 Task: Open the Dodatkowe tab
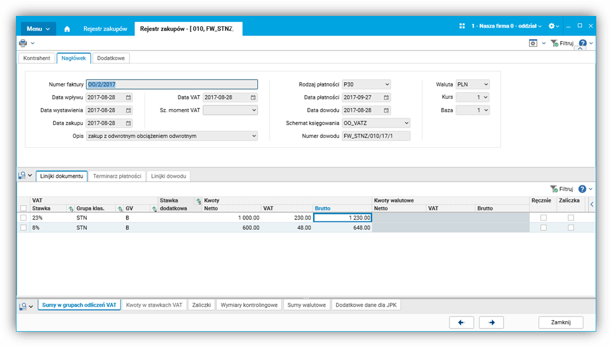[x=111, y=58]
